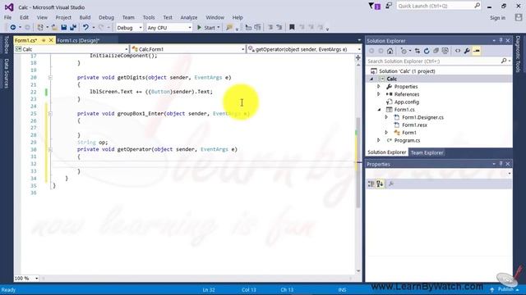The image size is (526, 295).
Task: Click the bookmark toolbar icon
Action: point(292,27)
